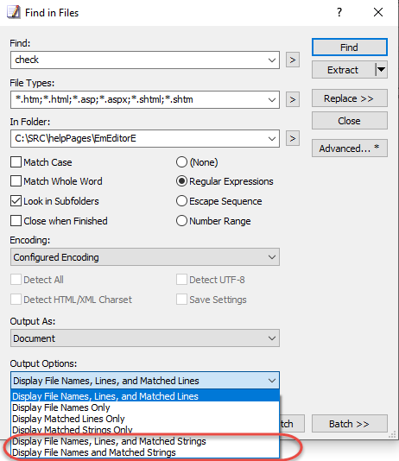Enable Match Whole Word checkbox

pos(16,181)
